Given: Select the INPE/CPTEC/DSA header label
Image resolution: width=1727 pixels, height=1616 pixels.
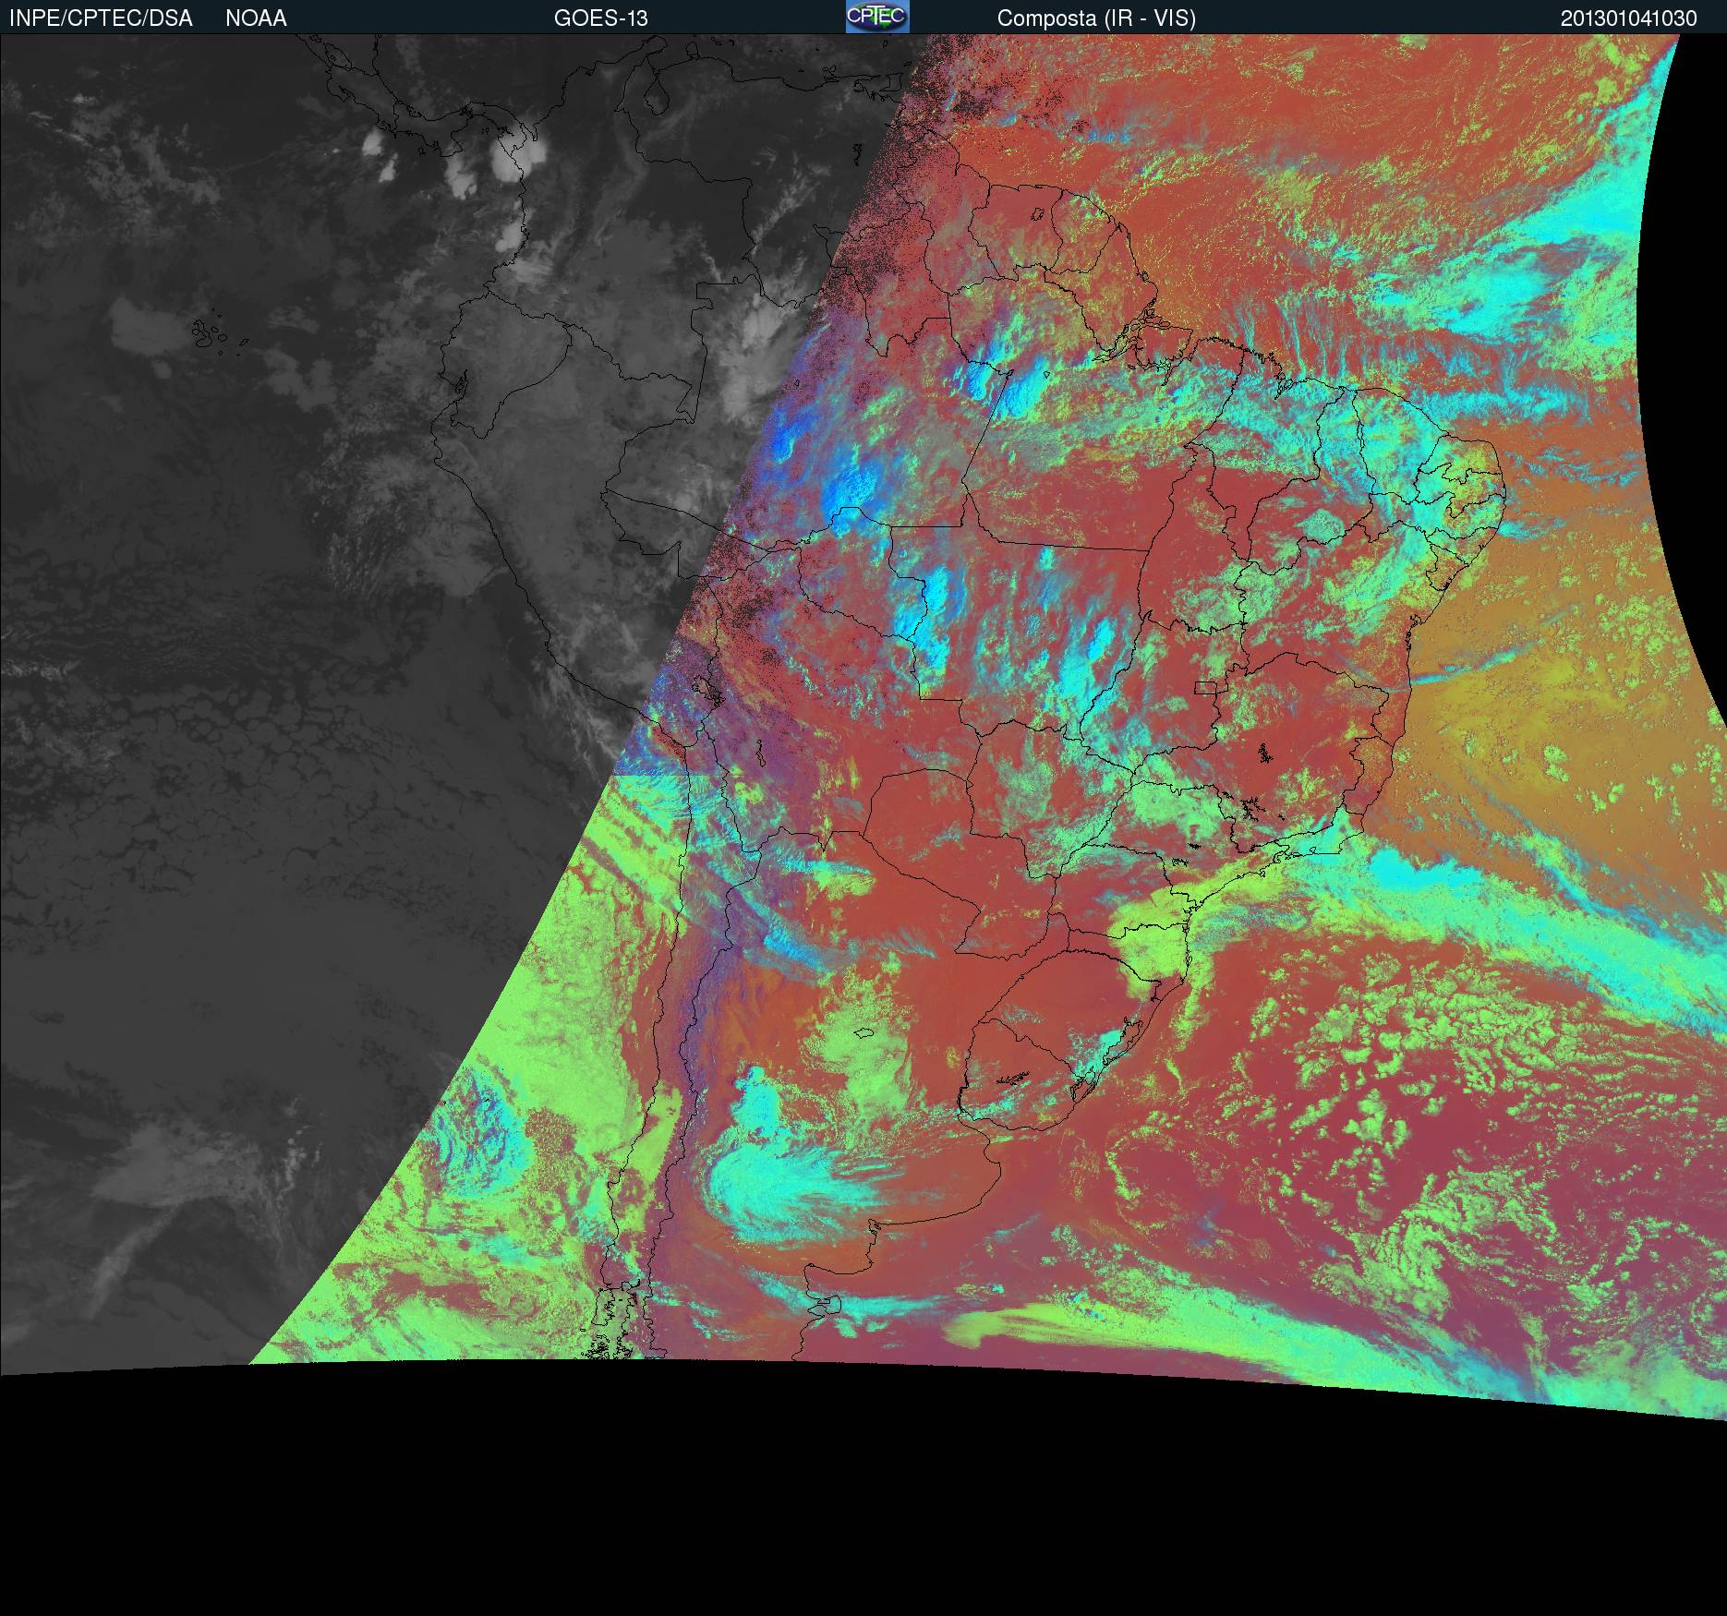Looking at the screenshot, I should click(x=101, y=18).
